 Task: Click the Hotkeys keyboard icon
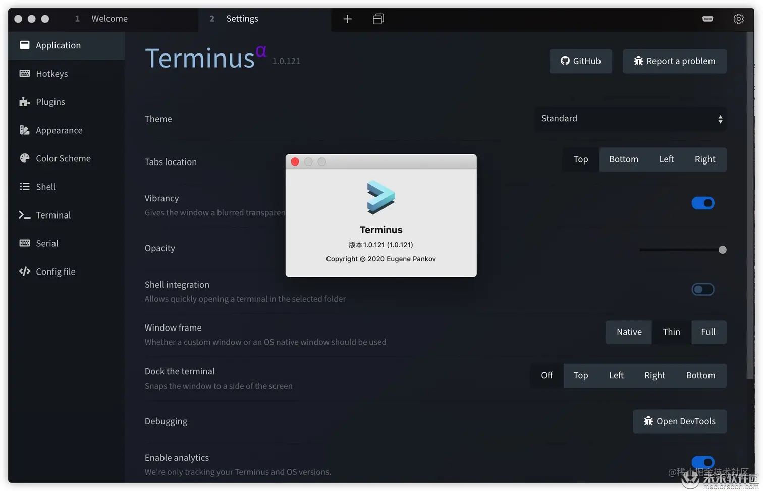coord(24,74)
